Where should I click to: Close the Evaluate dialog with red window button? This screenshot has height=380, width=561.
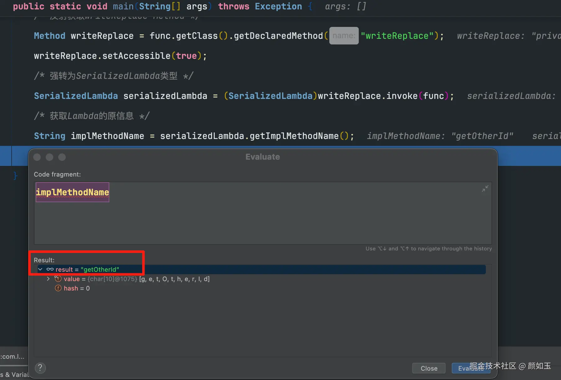(37, 157)
